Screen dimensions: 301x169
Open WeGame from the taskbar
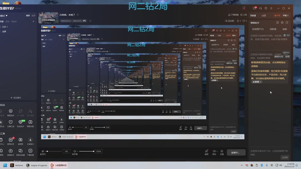pyautogui.click(x=17, y=165)
